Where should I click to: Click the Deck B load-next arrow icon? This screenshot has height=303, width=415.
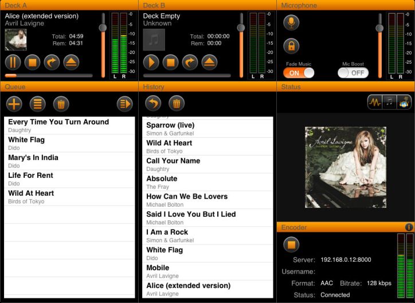(x=190, y=62)
